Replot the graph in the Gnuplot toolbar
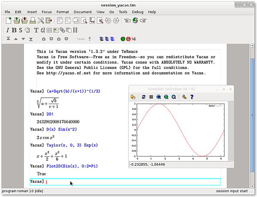The height and width of the screenshot is (197, 257). pos(143,97)
